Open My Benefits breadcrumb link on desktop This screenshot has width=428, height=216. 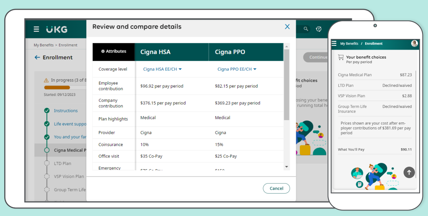[44, 45]
